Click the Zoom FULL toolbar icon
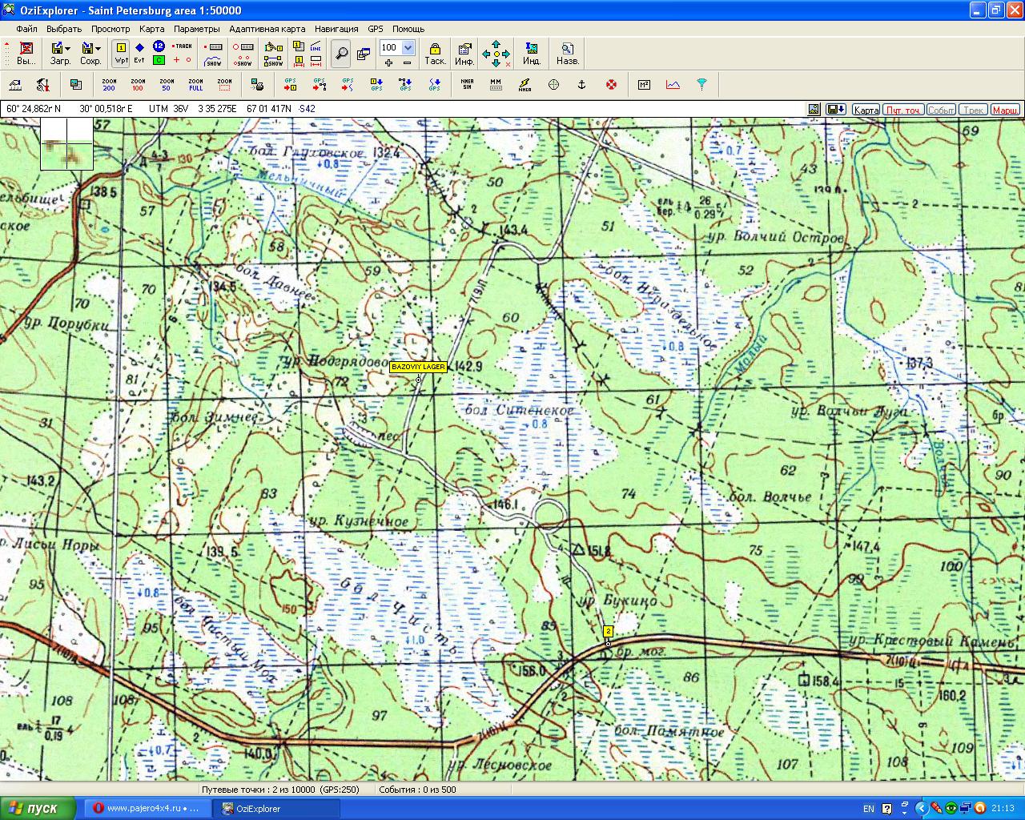 click(195, 84)
